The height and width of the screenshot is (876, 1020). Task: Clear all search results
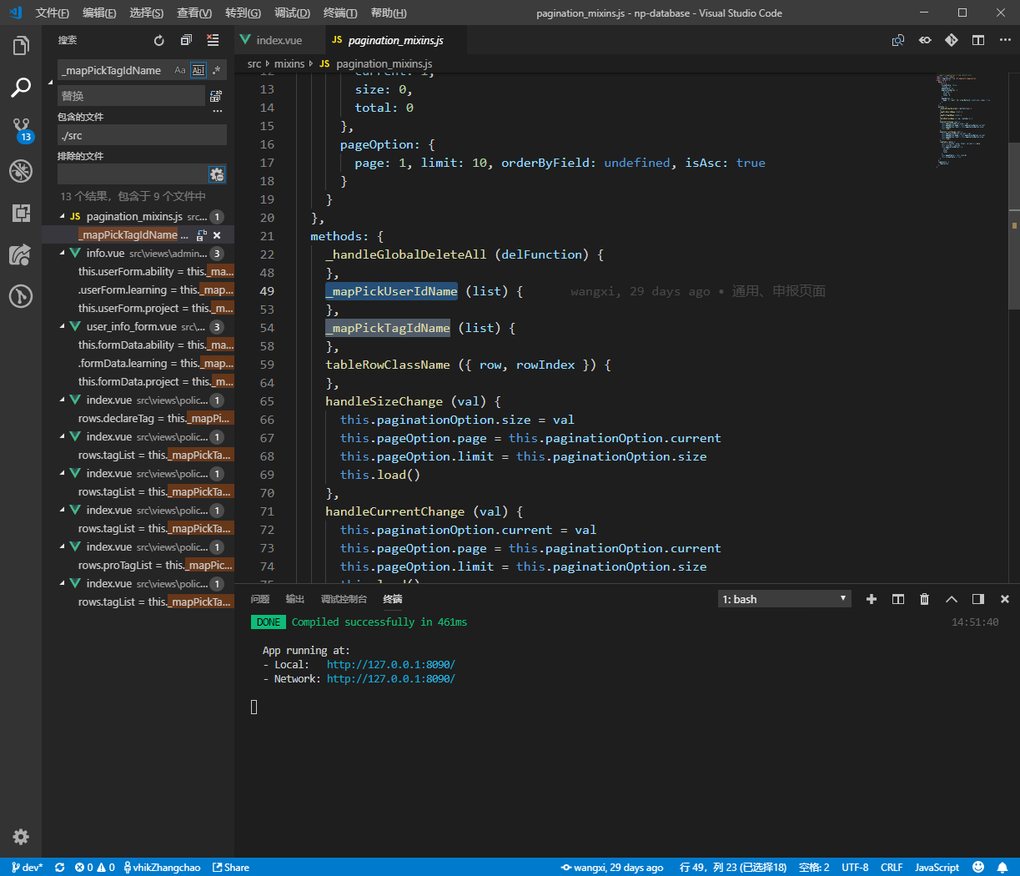coord(213,40)
